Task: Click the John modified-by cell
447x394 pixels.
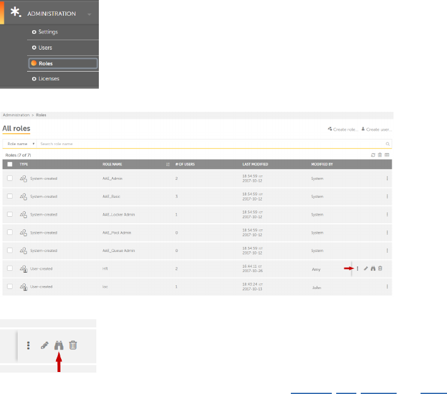Action: click(x=317, y=287)
